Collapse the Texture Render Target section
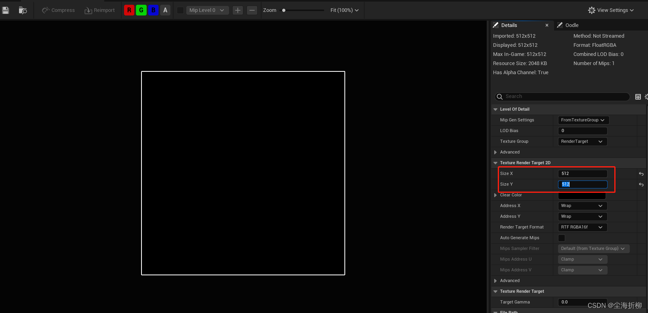 495,292
